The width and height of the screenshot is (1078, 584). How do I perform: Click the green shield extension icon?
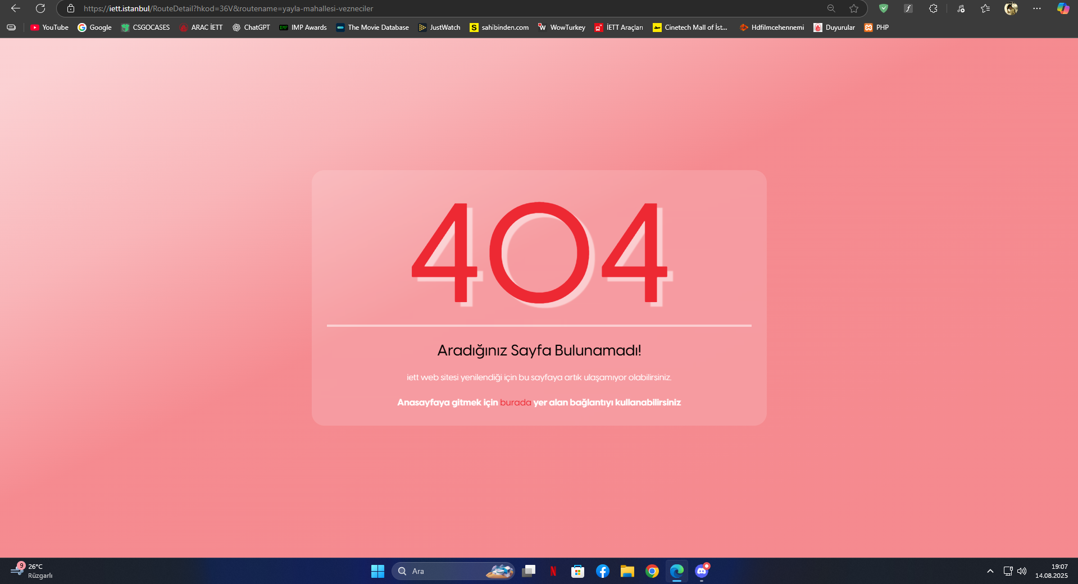884,8
